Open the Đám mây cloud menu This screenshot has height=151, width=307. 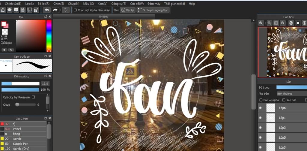154,4
